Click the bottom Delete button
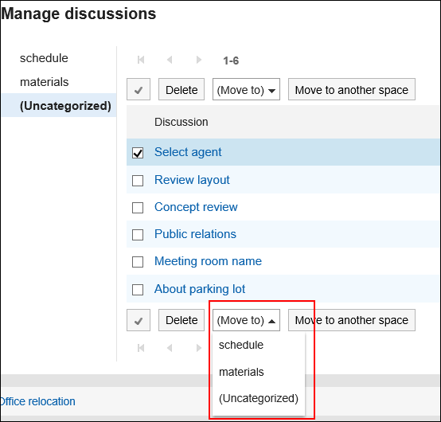The height and width of the screenshot is (422, 441). (181, 320)
